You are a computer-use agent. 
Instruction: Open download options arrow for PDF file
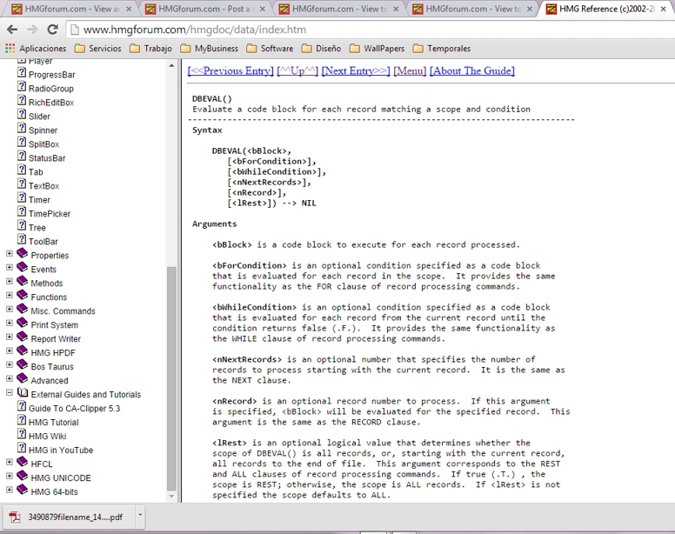140,516
